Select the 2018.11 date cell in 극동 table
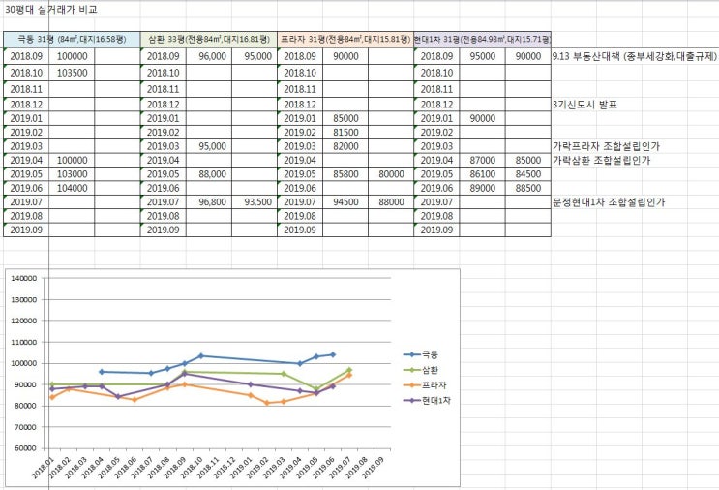The image size is (719, 490). 26,89
